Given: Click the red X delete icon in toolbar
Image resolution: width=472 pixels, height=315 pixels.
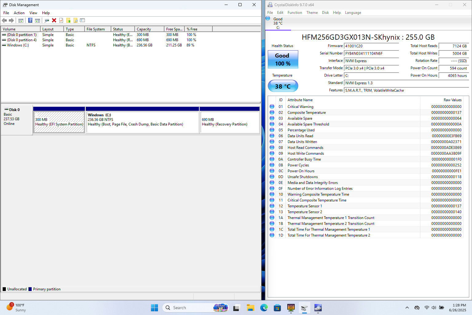Looking at the screenshot, I should [54, 20].
